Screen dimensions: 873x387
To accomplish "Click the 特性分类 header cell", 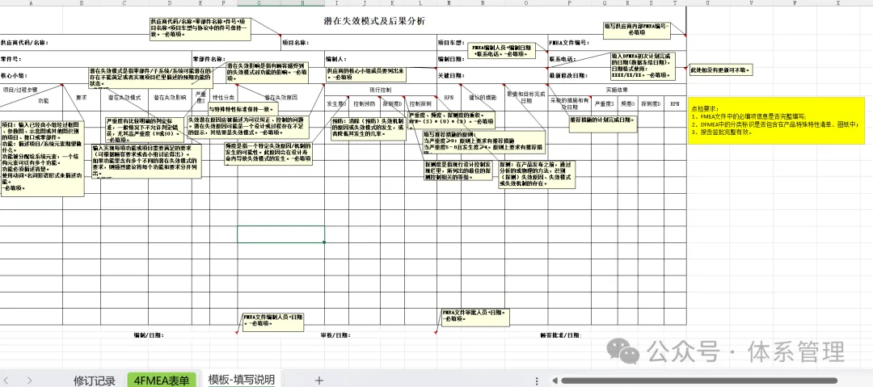I will pos(223,97).
